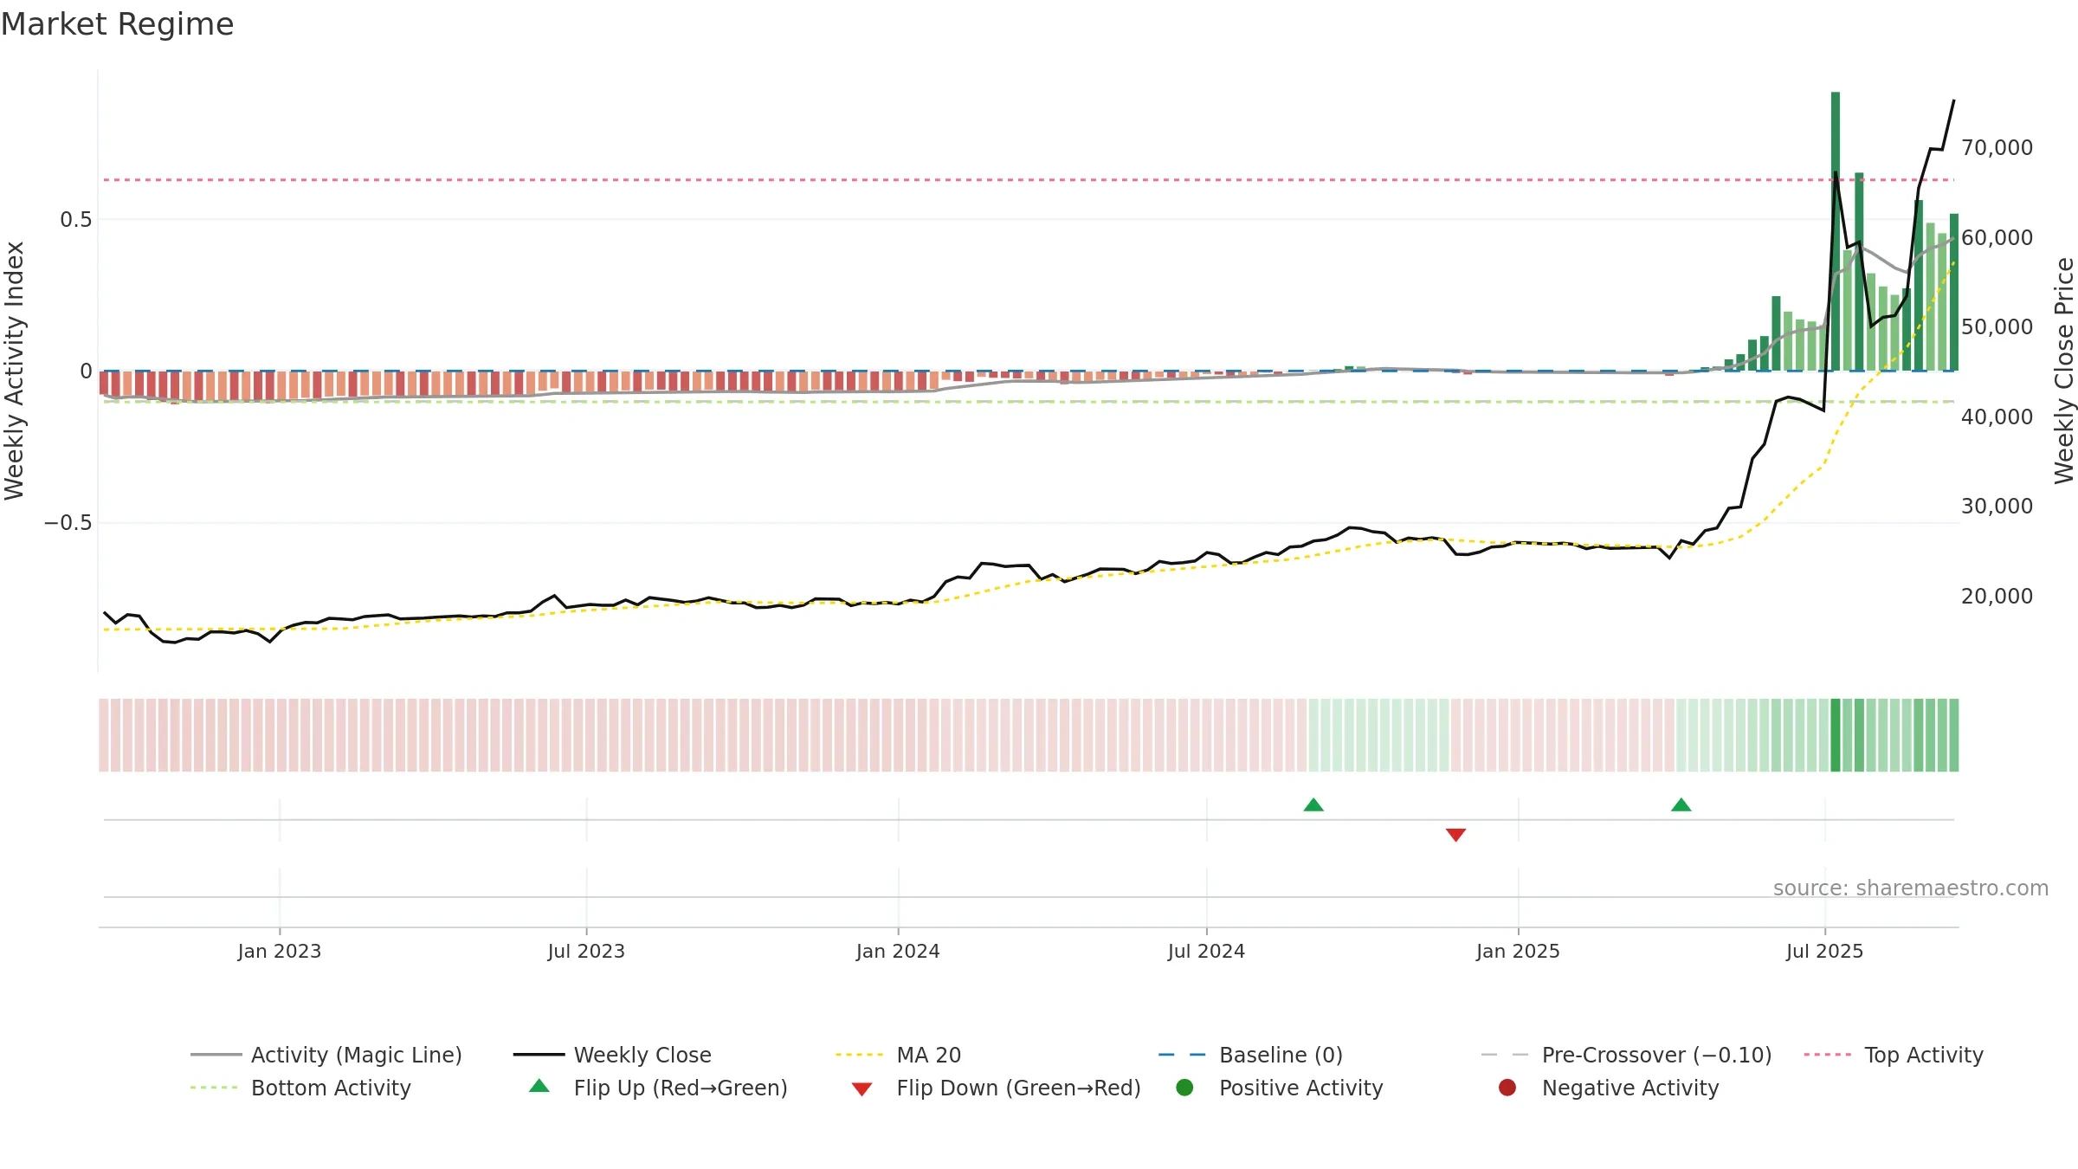Toggle Flip Up (Red→Green) legend entry
This screenshot has height=1169, width=2078.
click(658, 1088)
